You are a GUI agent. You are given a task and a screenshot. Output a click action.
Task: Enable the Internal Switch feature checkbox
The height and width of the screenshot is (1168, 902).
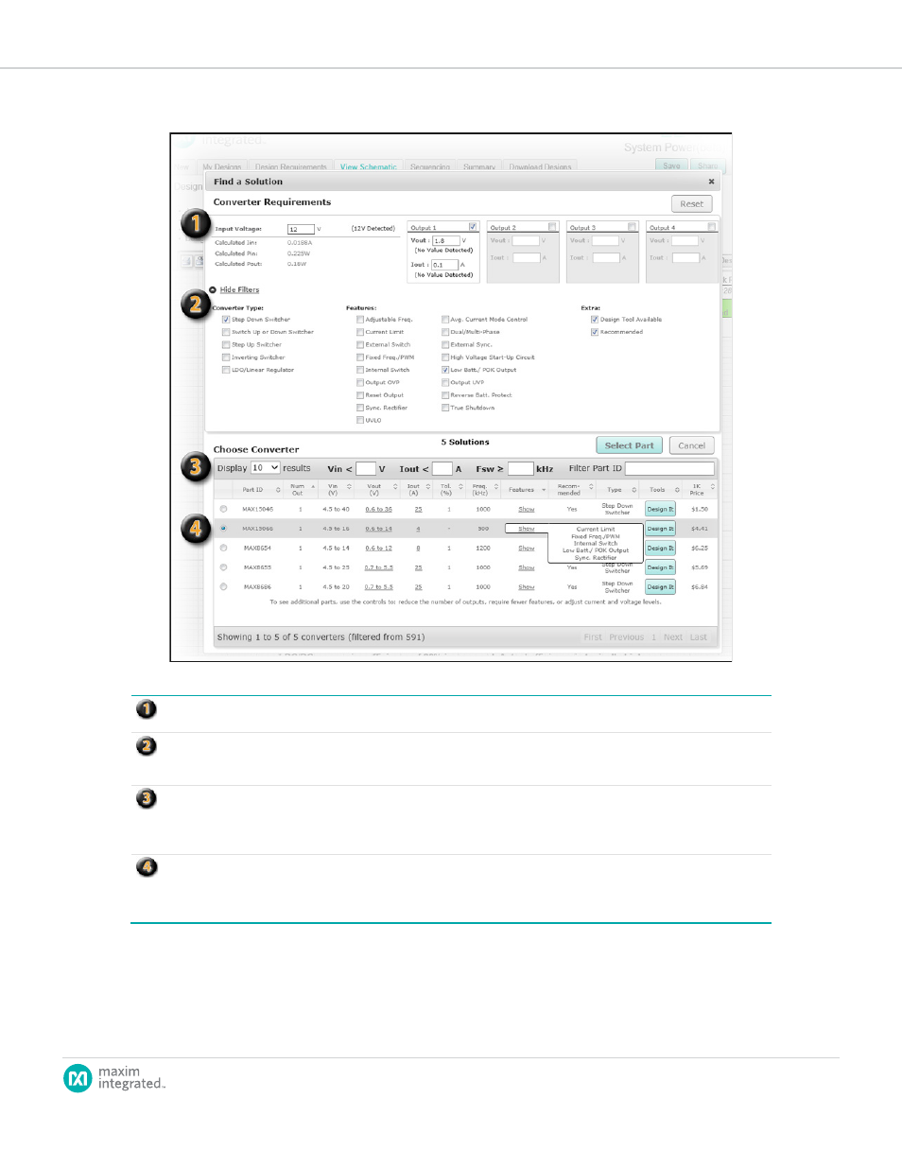coord(360,370)
